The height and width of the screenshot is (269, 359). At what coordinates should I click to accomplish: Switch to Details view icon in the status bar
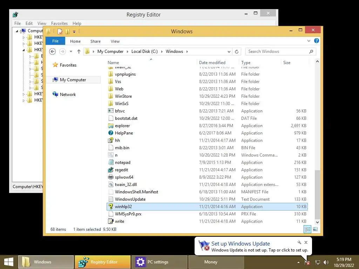tap(307, 229)
